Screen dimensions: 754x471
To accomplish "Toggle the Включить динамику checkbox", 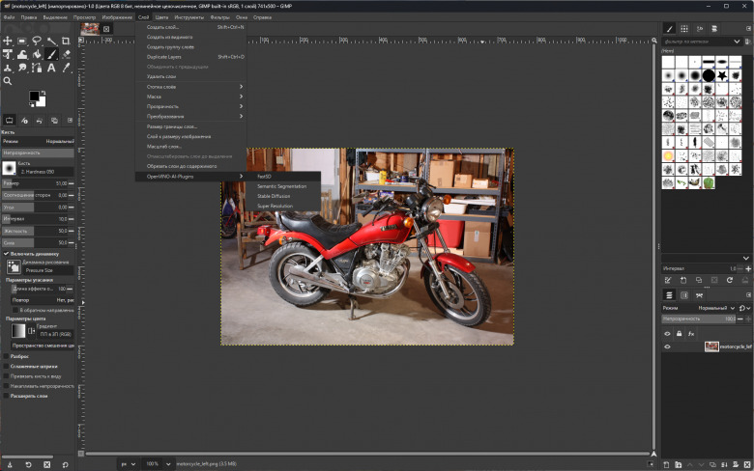I will [x=6, y=254].
